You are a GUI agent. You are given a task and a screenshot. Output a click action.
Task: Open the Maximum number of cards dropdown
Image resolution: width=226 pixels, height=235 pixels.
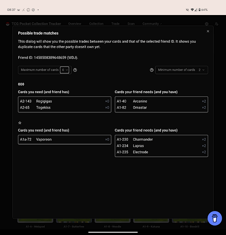[x=65, y=70]
